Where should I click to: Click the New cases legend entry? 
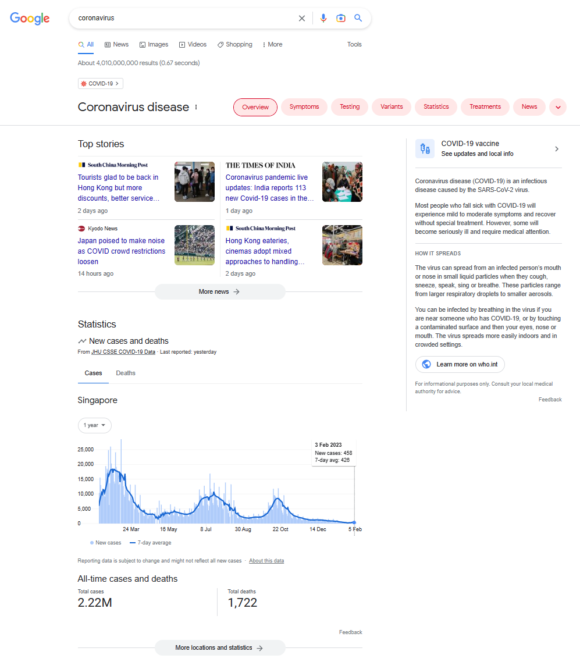tap(105, 543)
